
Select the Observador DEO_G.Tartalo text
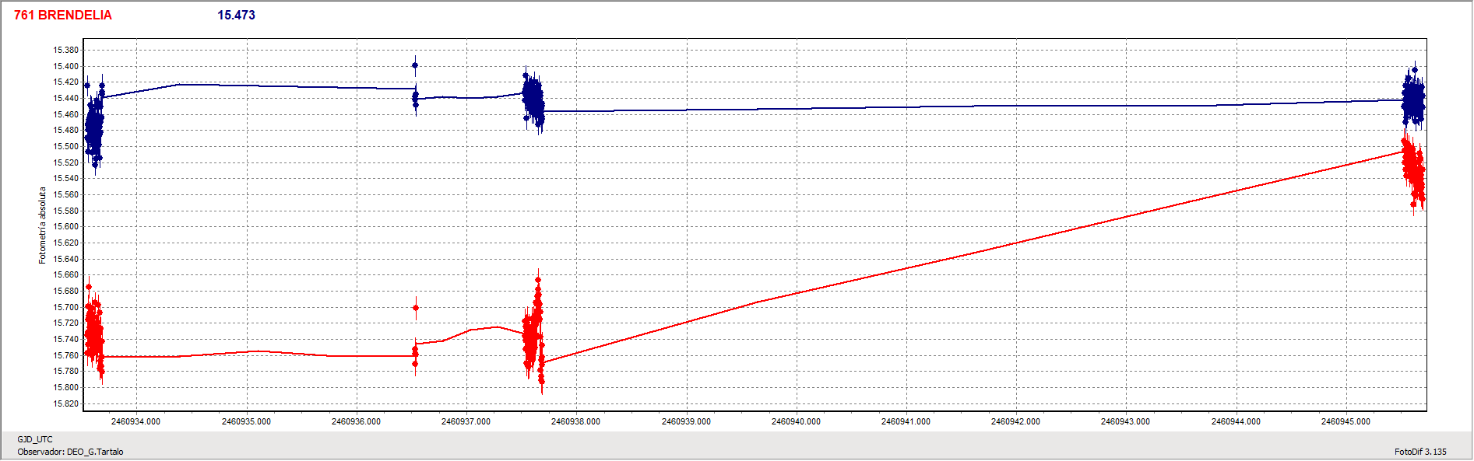tap(70, 452)
